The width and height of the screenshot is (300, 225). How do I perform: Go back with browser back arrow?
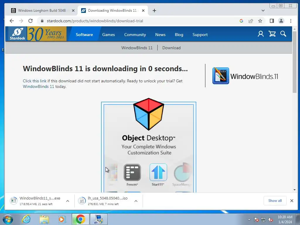12,21
